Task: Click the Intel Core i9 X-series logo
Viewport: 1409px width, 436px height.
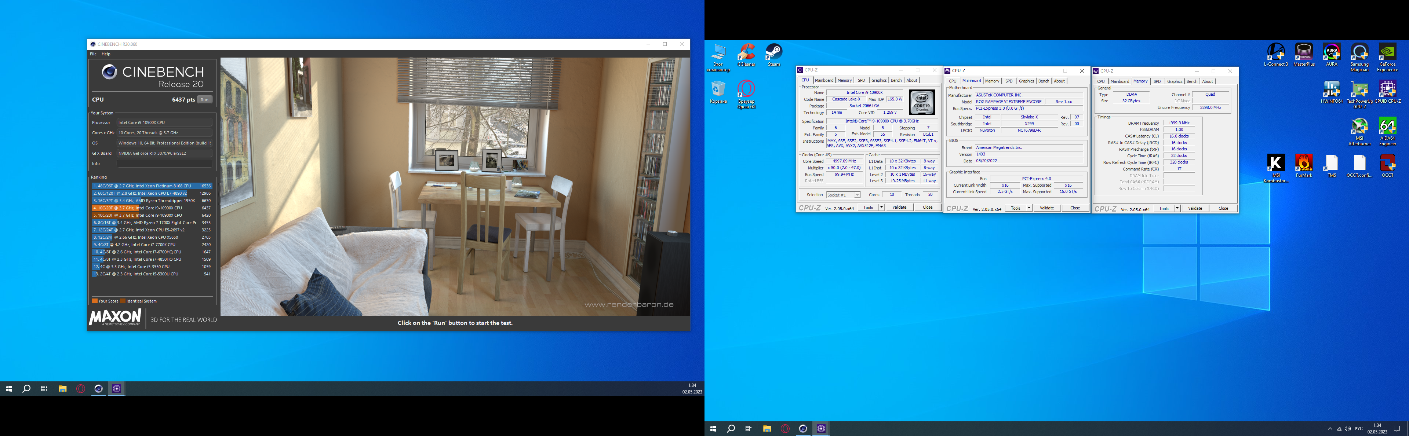Action: tap(922, 102)
